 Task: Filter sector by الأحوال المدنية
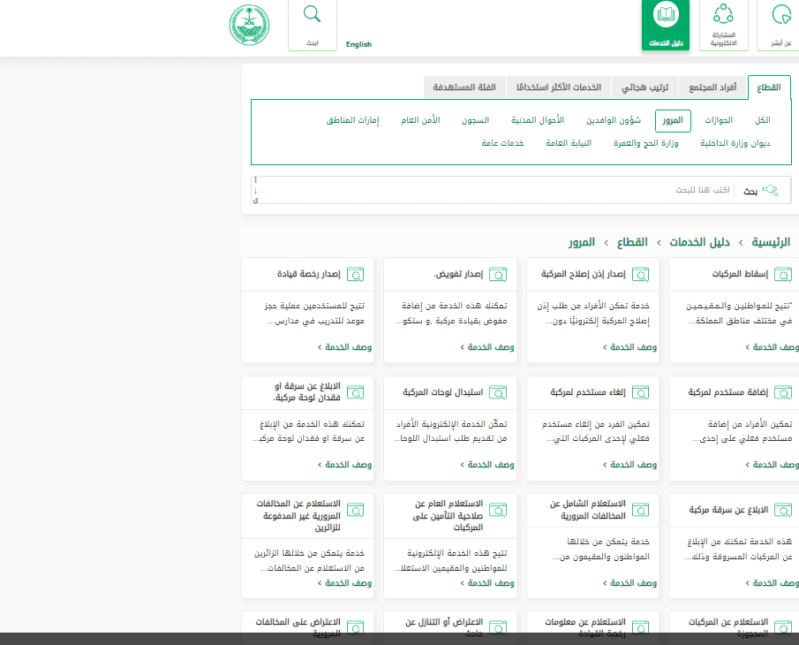(x=538, y=120)
